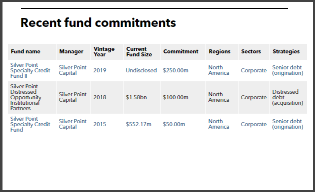The image size is (315, 192).
Task: Click Corporate sector in the 2015 row
Action: 253,125
